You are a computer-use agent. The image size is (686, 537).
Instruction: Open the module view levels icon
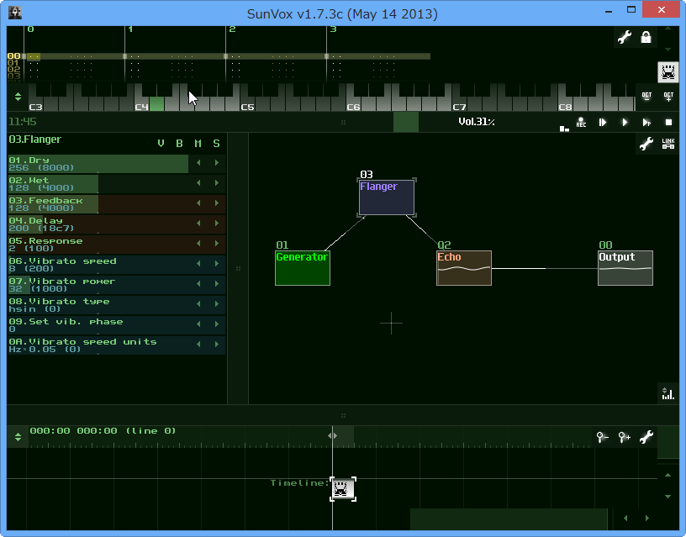(668, 393)
